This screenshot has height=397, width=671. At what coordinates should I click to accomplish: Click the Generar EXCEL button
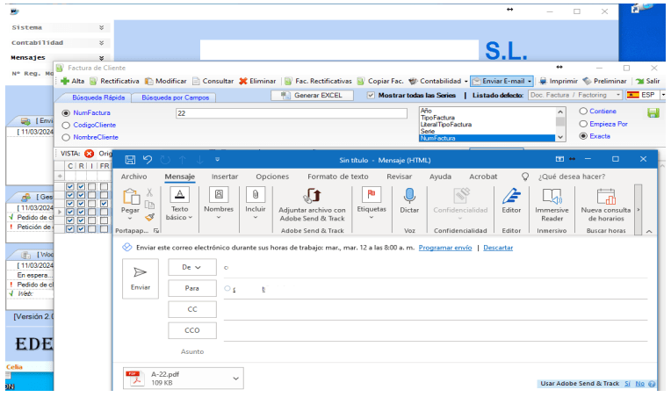pyautogui.click(x=312, y=96)
